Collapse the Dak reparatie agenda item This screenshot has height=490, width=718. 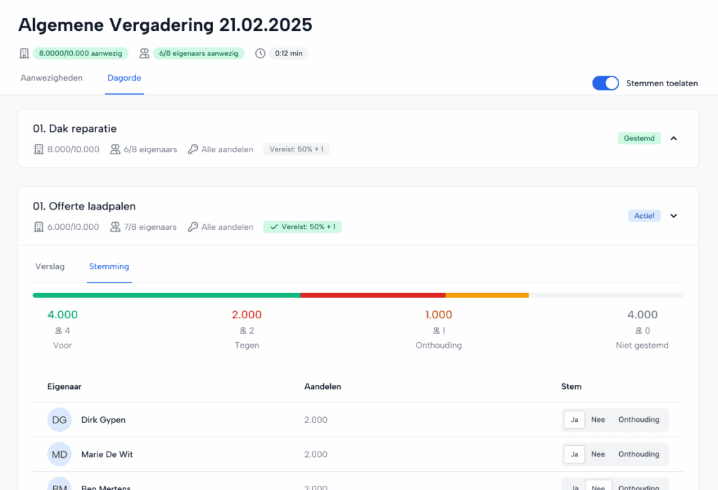click(x=674, y=138)
